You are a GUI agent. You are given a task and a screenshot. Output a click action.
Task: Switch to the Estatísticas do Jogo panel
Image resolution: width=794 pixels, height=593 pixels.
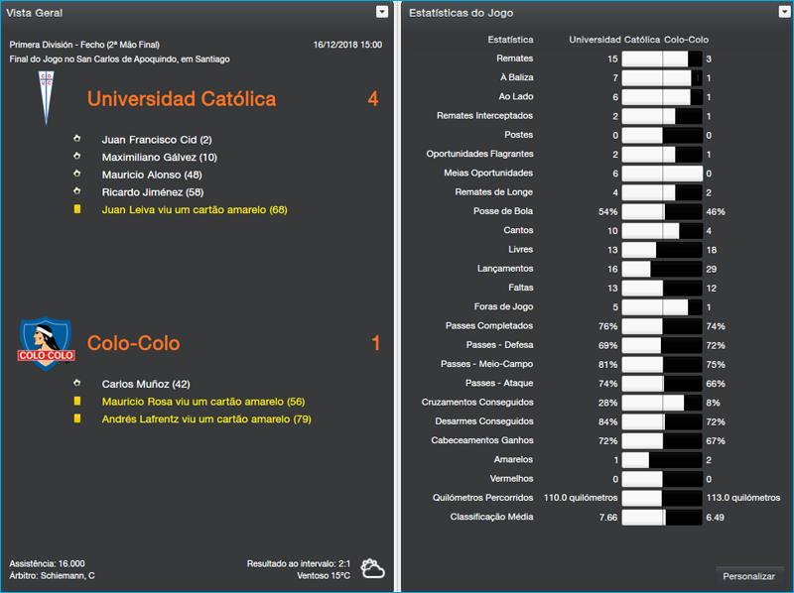[x=462, y=12]
